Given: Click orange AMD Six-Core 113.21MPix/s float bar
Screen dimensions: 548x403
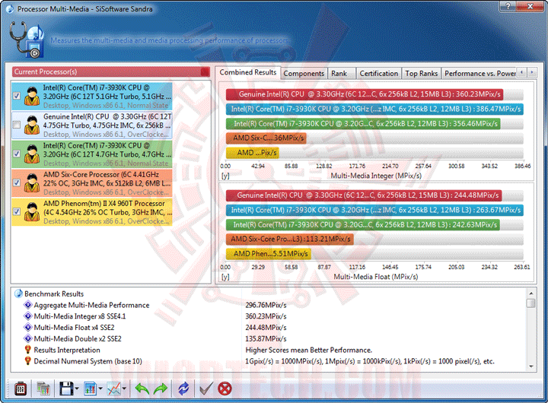Looking at the screenshot, I should click(290, 240).
